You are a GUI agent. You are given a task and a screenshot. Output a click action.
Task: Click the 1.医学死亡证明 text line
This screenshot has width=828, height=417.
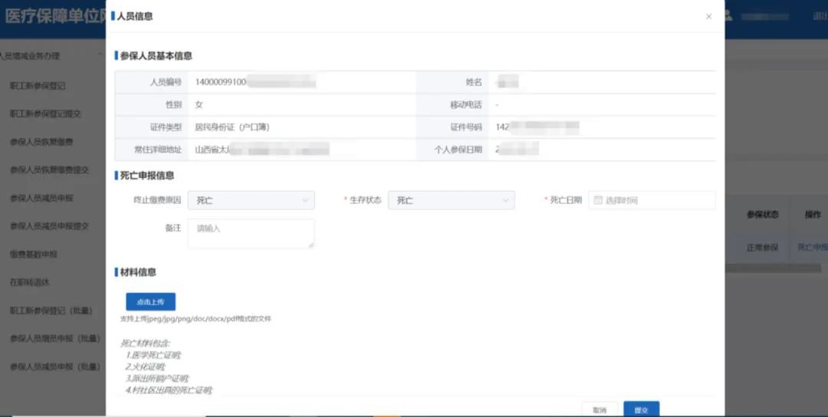coord(153,355)
